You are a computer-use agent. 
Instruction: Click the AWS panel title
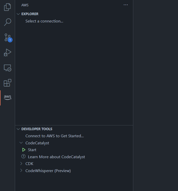tap(25, 5)
